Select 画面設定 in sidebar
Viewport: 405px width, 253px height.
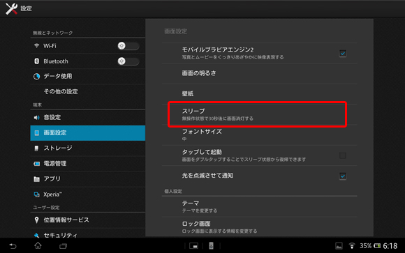87,133
